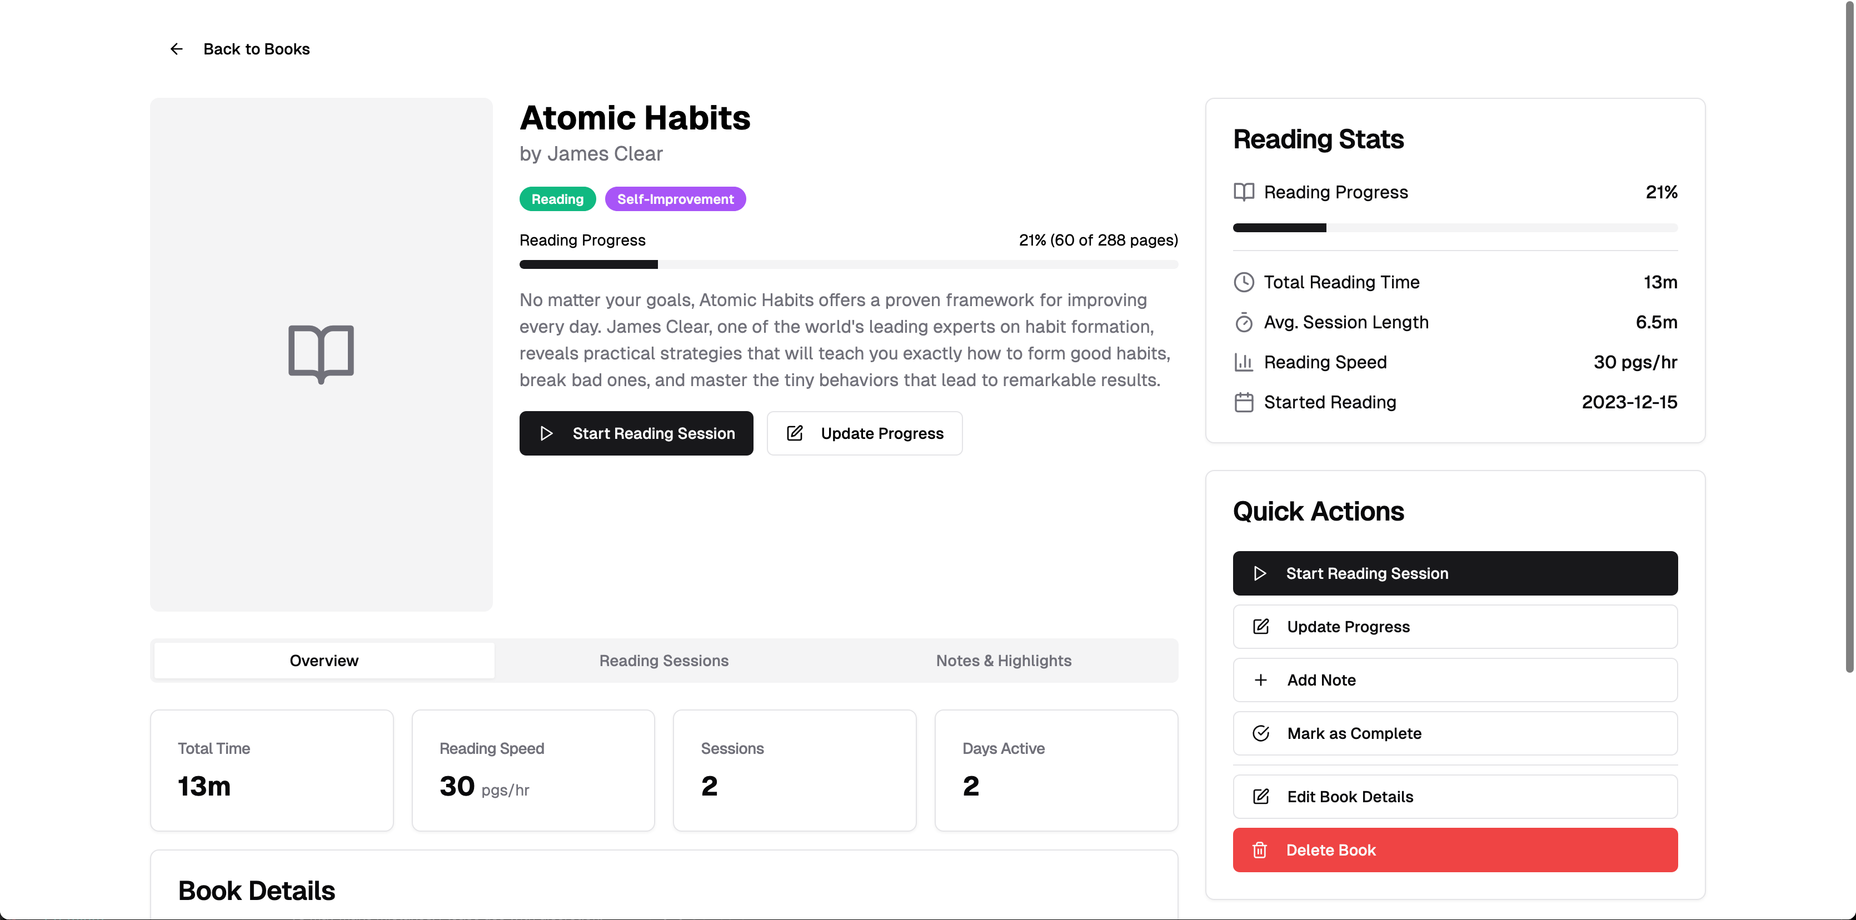Click the plus icon on the Add Note button
Viewport: 1856px width, 920px height.
(x=1261, y=680)
